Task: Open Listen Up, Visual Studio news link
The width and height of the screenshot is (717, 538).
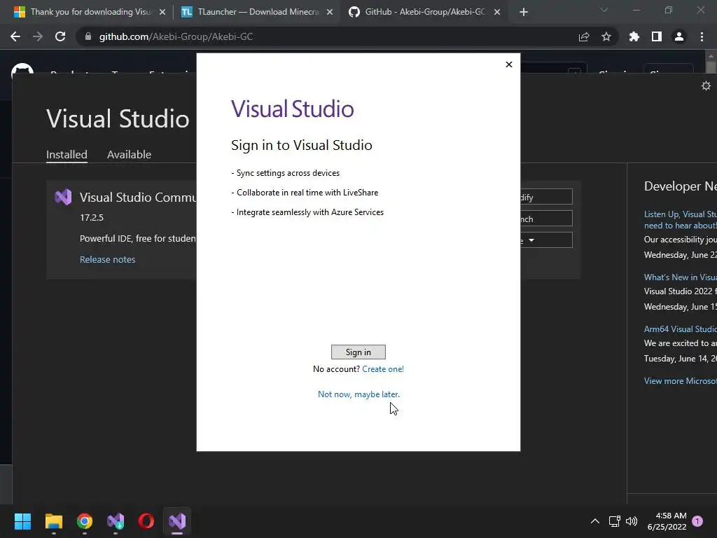Action: [x=680, y=219]
